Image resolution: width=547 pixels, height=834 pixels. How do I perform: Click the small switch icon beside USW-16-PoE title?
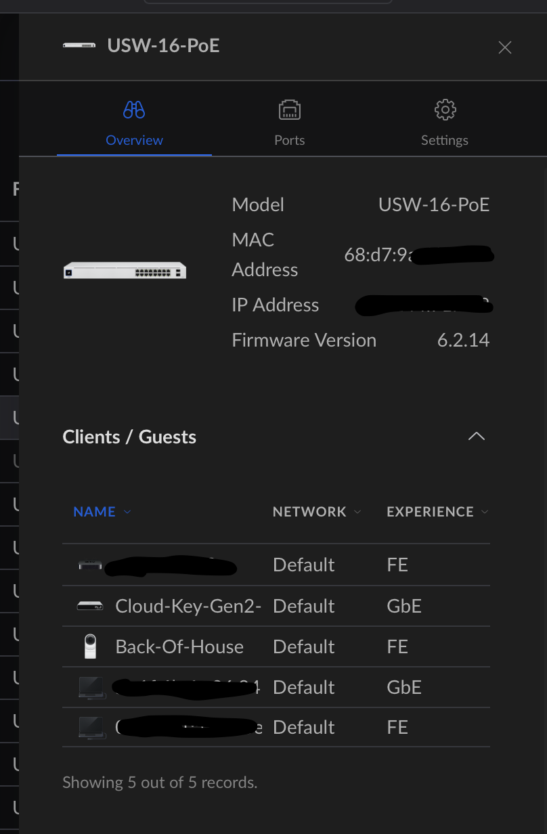coord(79,45)
